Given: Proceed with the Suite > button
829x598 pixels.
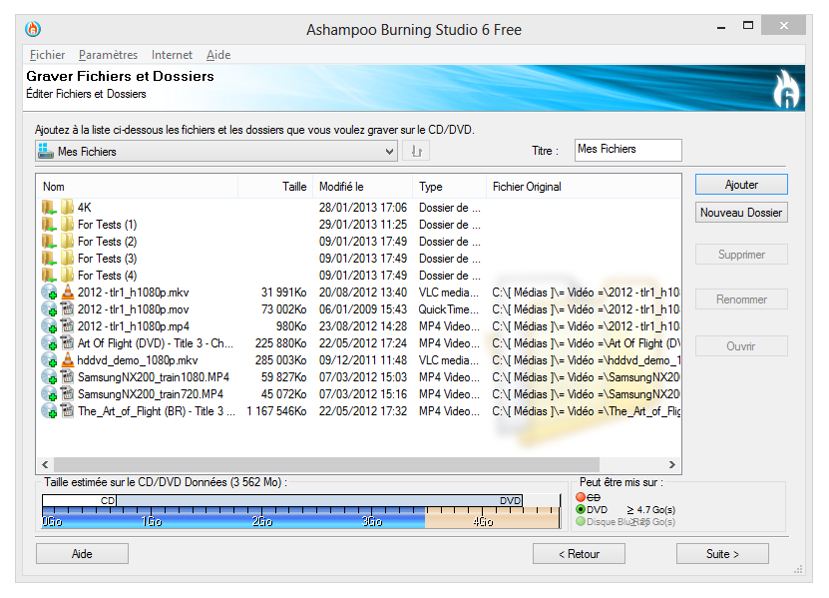Looking at the screenshot, I should [722, 553].
